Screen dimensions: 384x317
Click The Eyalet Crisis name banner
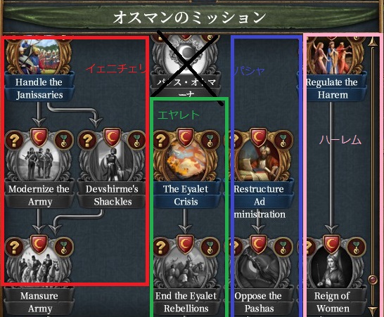[x=186, y=195]
